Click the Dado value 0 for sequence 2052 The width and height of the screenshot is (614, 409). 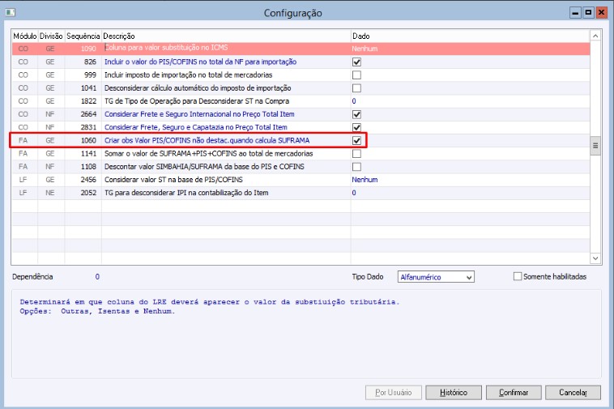354,193
